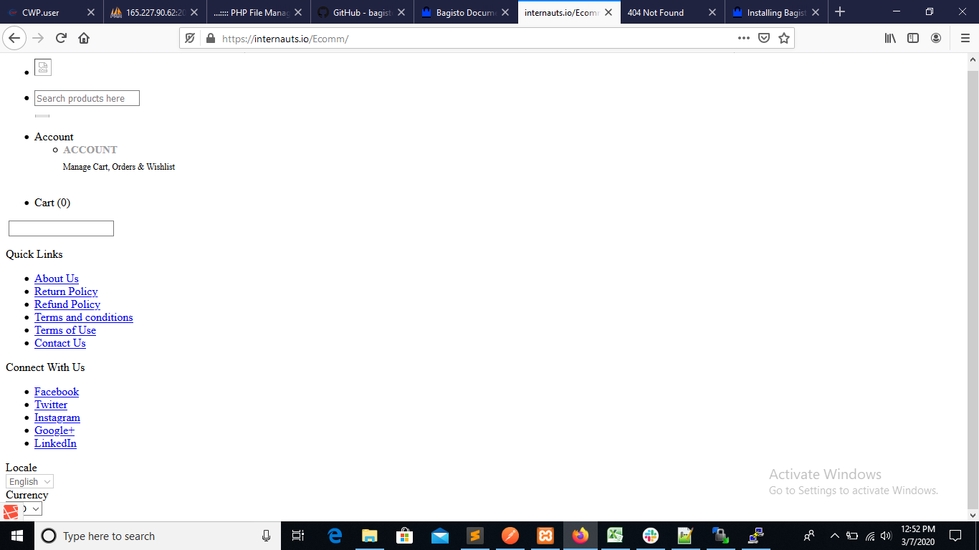
Task: Open Task View on taskbar
Action: click(x=298, y=536)
